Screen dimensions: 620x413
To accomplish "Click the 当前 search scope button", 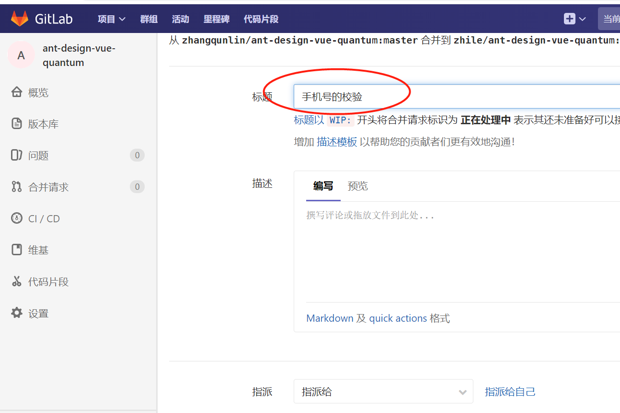I will (609, 19).
